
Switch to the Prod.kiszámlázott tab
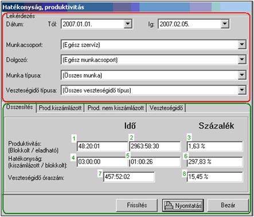(60, 108)
